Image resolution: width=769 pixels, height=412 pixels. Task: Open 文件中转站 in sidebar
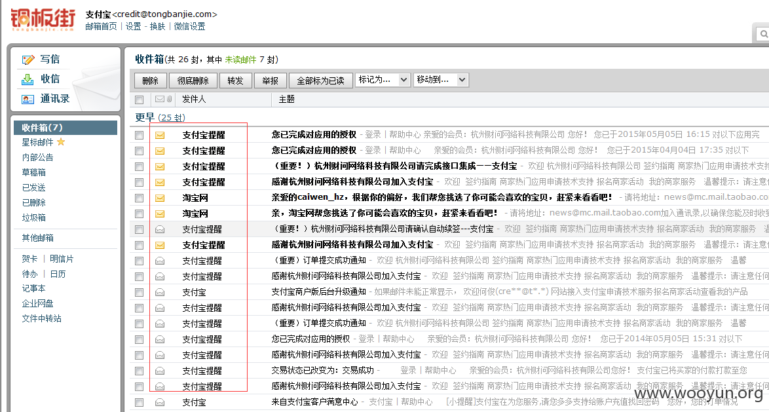pos(42,318)
